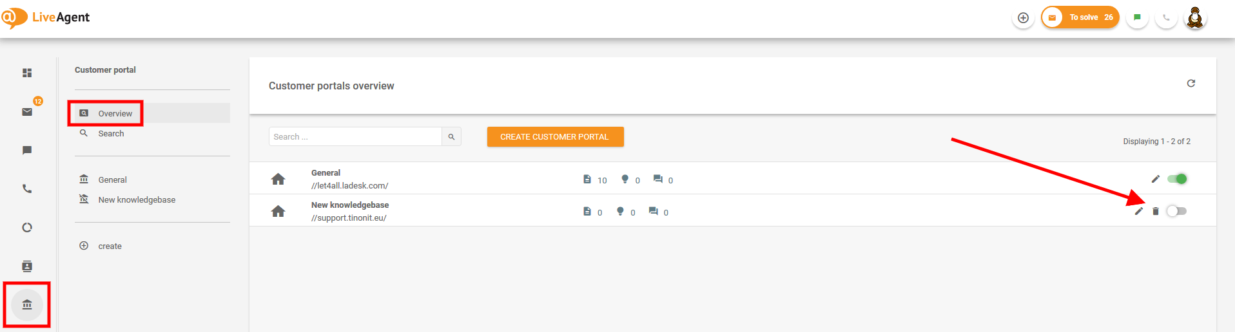Viewport: 1235px width, 332px height.
Task: Enable the New knowledgebase portal toggle
Action: pyautogui.click(x=1176, y=211)
